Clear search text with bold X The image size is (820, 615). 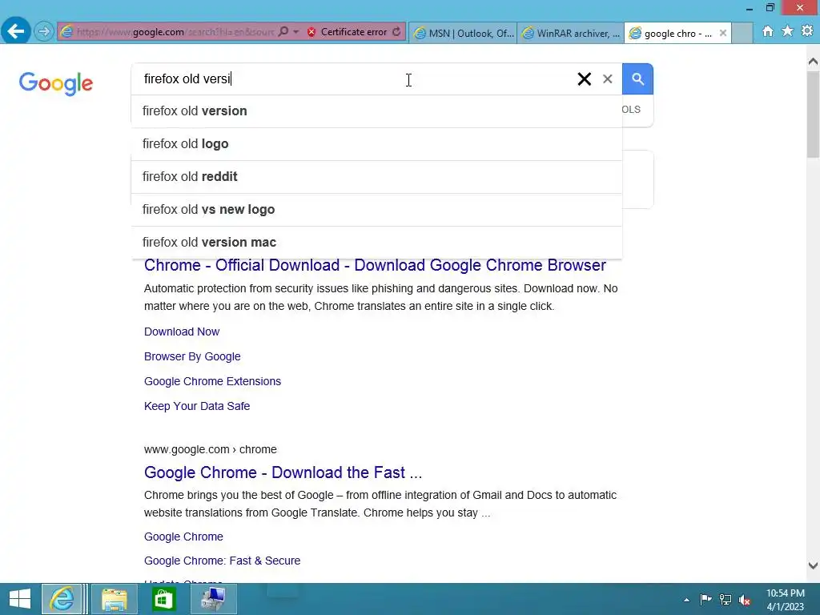pos(584,79)
